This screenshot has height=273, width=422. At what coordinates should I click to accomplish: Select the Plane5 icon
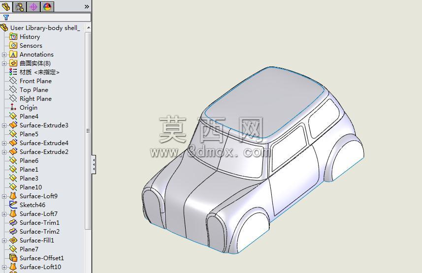[13, 134]
